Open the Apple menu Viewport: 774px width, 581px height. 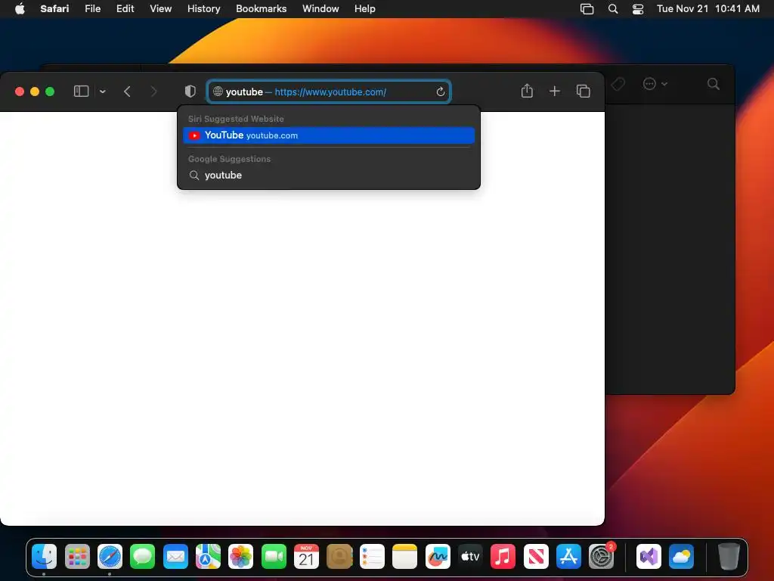[20, 8]
